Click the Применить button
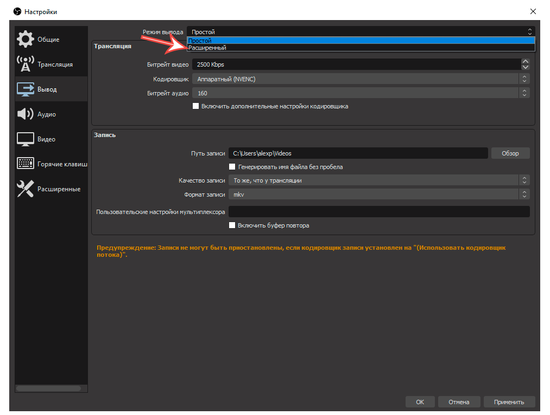The width and height of the screenshot is (550, 415). tap(509, 402)
